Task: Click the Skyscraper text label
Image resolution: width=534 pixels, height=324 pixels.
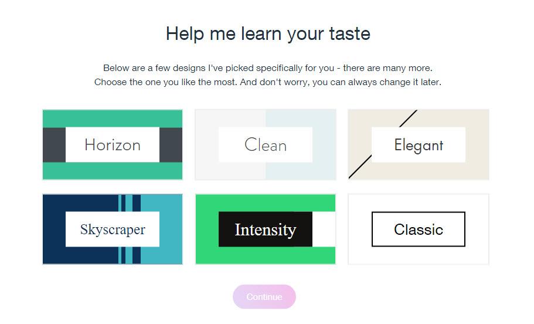Action: pos(113,230)
